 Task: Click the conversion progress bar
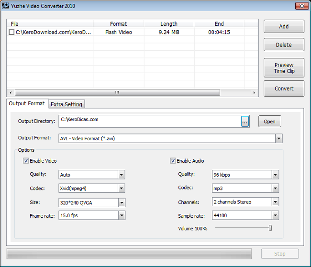(x=129, y=254)
